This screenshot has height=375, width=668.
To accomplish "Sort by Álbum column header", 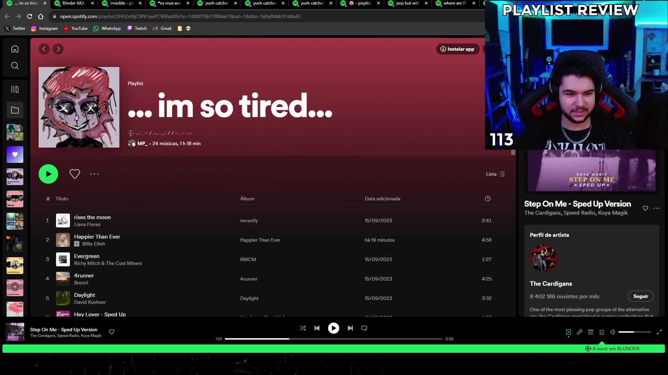I will point(247,199).
